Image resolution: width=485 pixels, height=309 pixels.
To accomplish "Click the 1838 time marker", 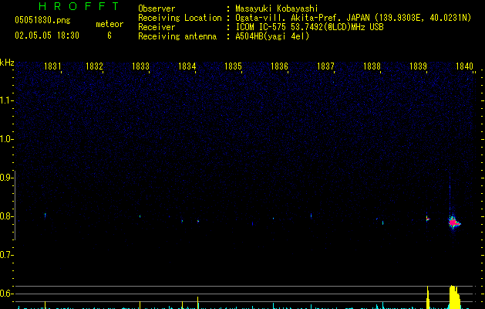I will (372, 66).
